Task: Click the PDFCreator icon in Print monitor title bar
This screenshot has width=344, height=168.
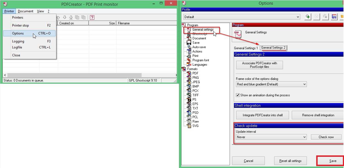Action: click(5, 4)
